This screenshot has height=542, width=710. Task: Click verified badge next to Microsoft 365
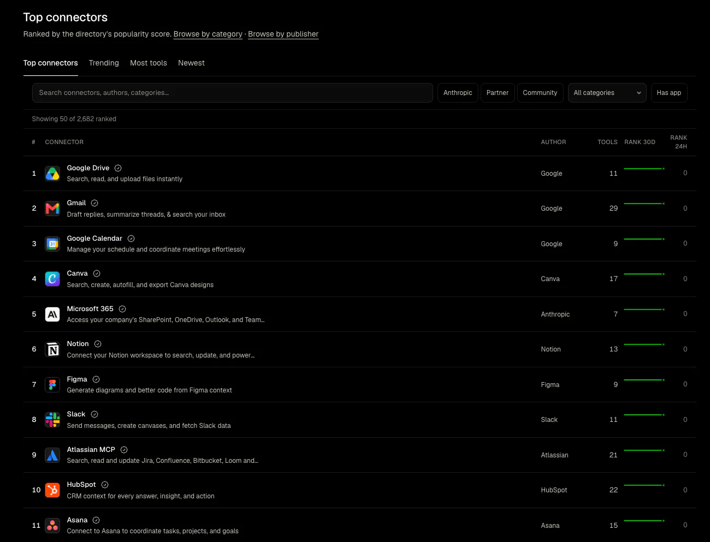pos(122,309)
